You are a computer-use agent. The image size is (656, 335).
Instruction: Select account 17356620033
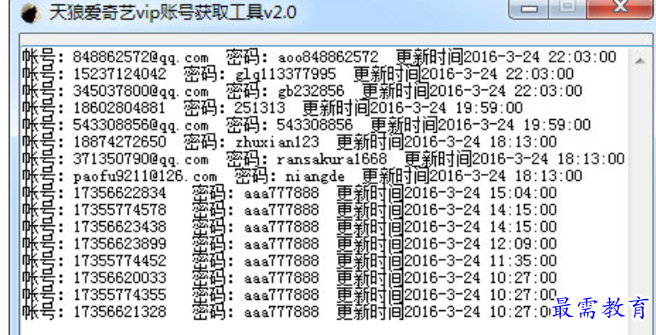pos(120,278)
